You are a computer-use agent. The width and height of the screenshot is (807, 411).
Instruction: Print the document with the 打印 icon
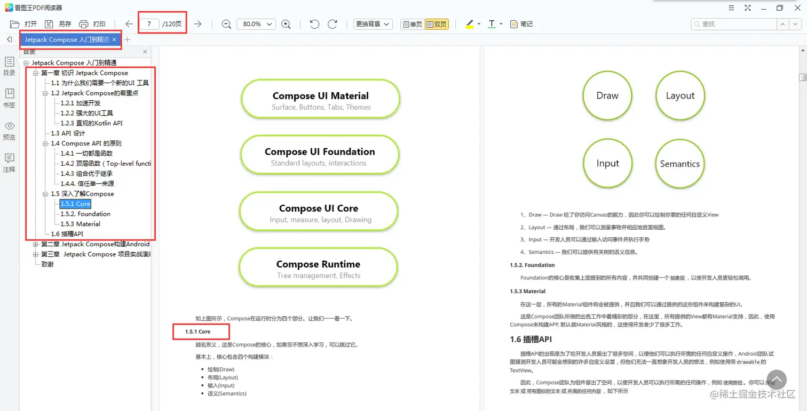92,24
